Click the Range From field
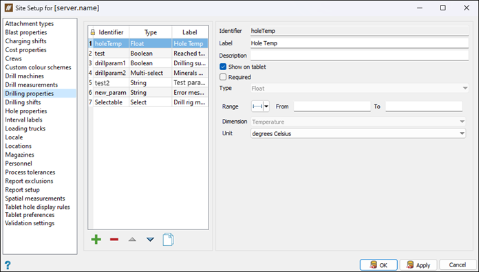 [x=332, y=106]
